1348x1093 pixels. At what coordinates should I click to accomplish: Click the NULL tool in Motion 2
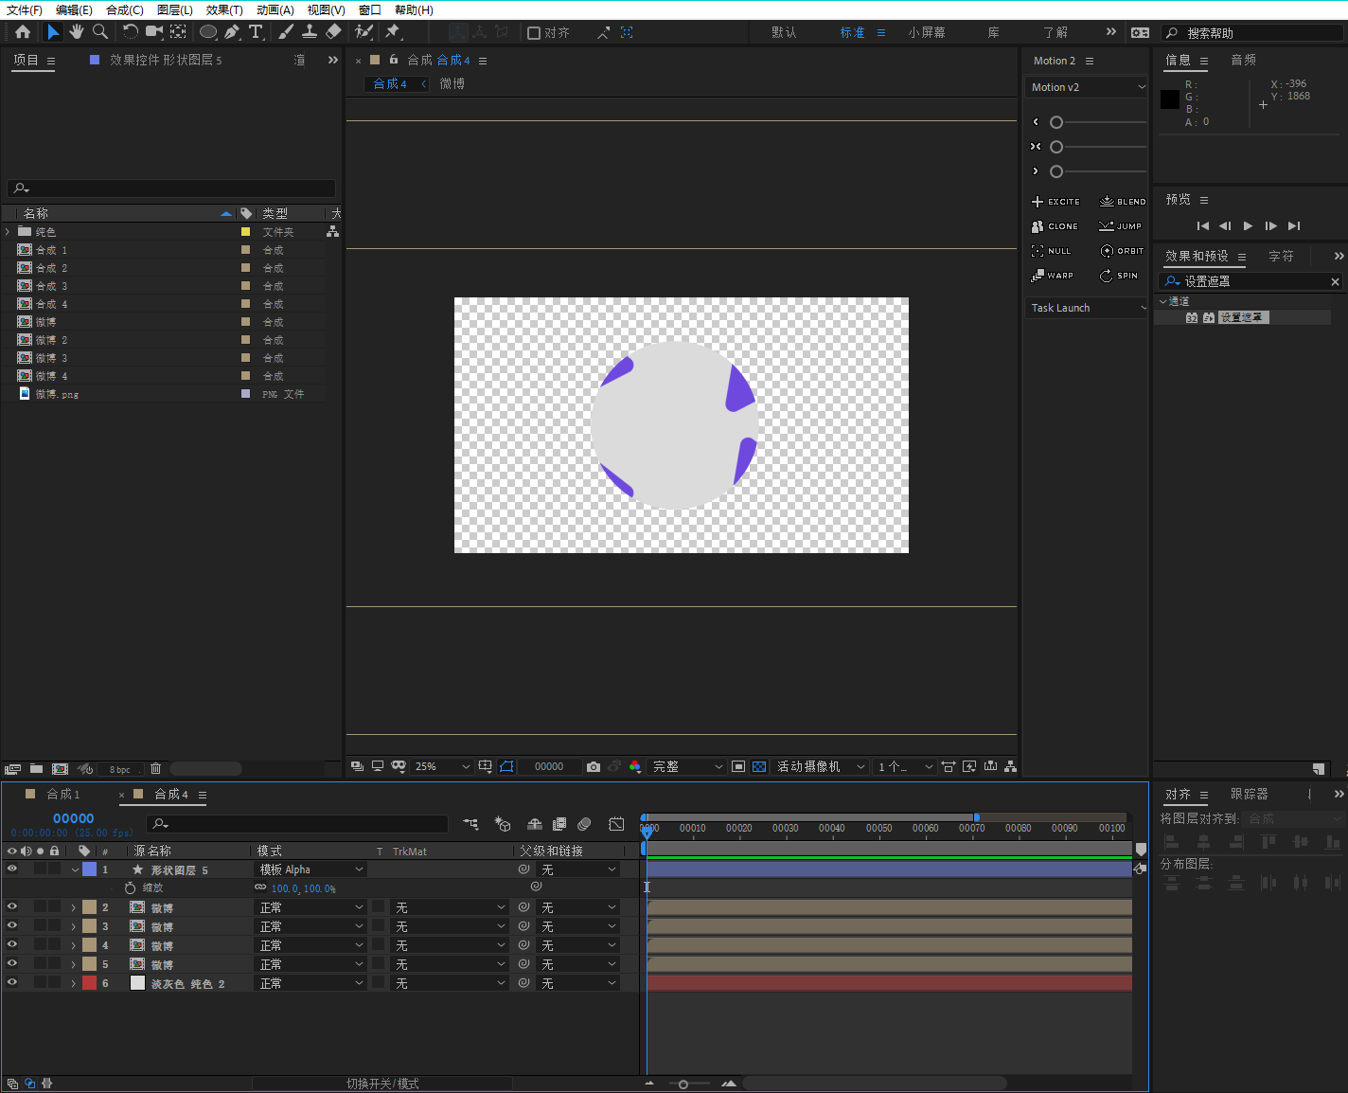[1051, 251]
